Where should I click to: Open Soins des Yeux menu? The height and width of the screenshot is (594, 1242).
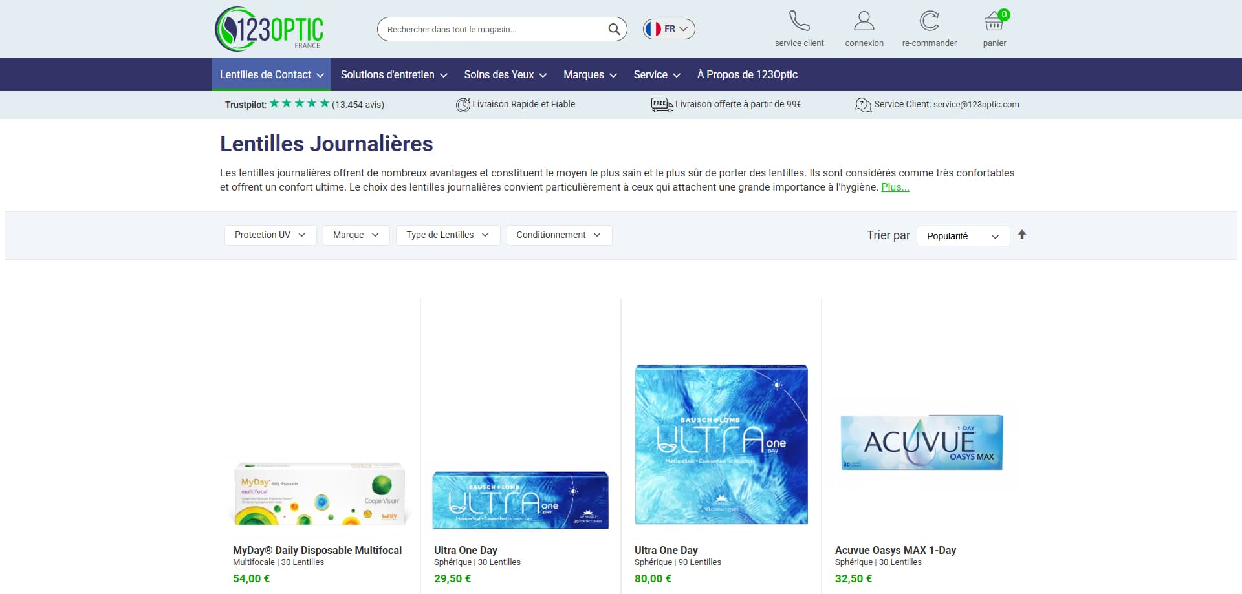[505, 75]
